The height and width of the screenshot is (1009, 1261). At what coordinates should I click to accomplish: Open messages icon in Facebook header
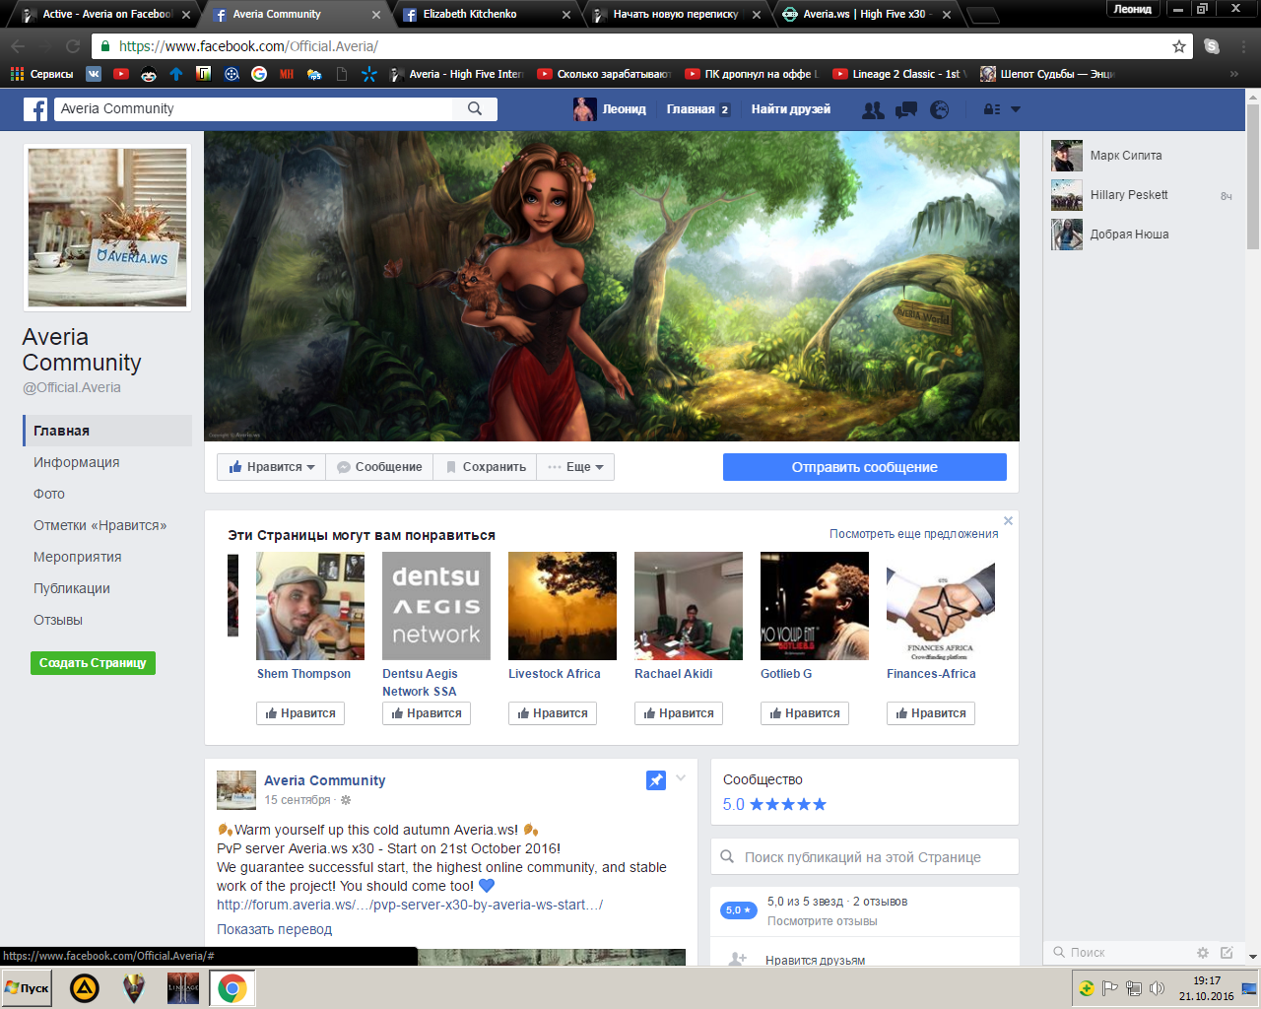pyautogui.click(x=906, y=109)
